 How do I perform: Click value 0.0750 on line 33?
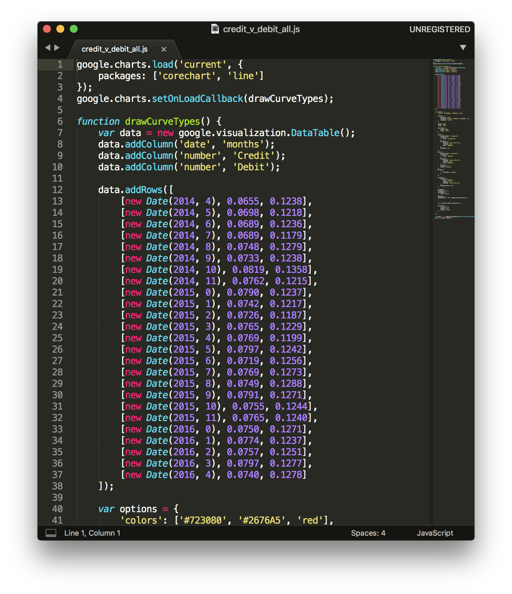tap(243, 429)
